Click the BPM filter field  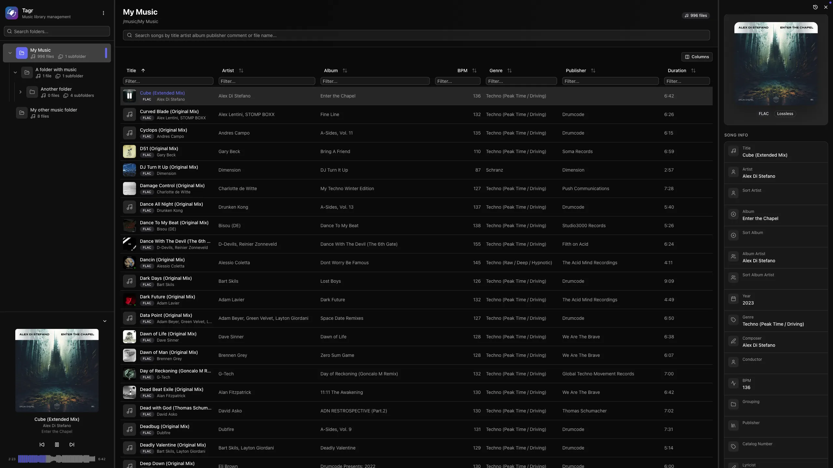coord(457,81)
